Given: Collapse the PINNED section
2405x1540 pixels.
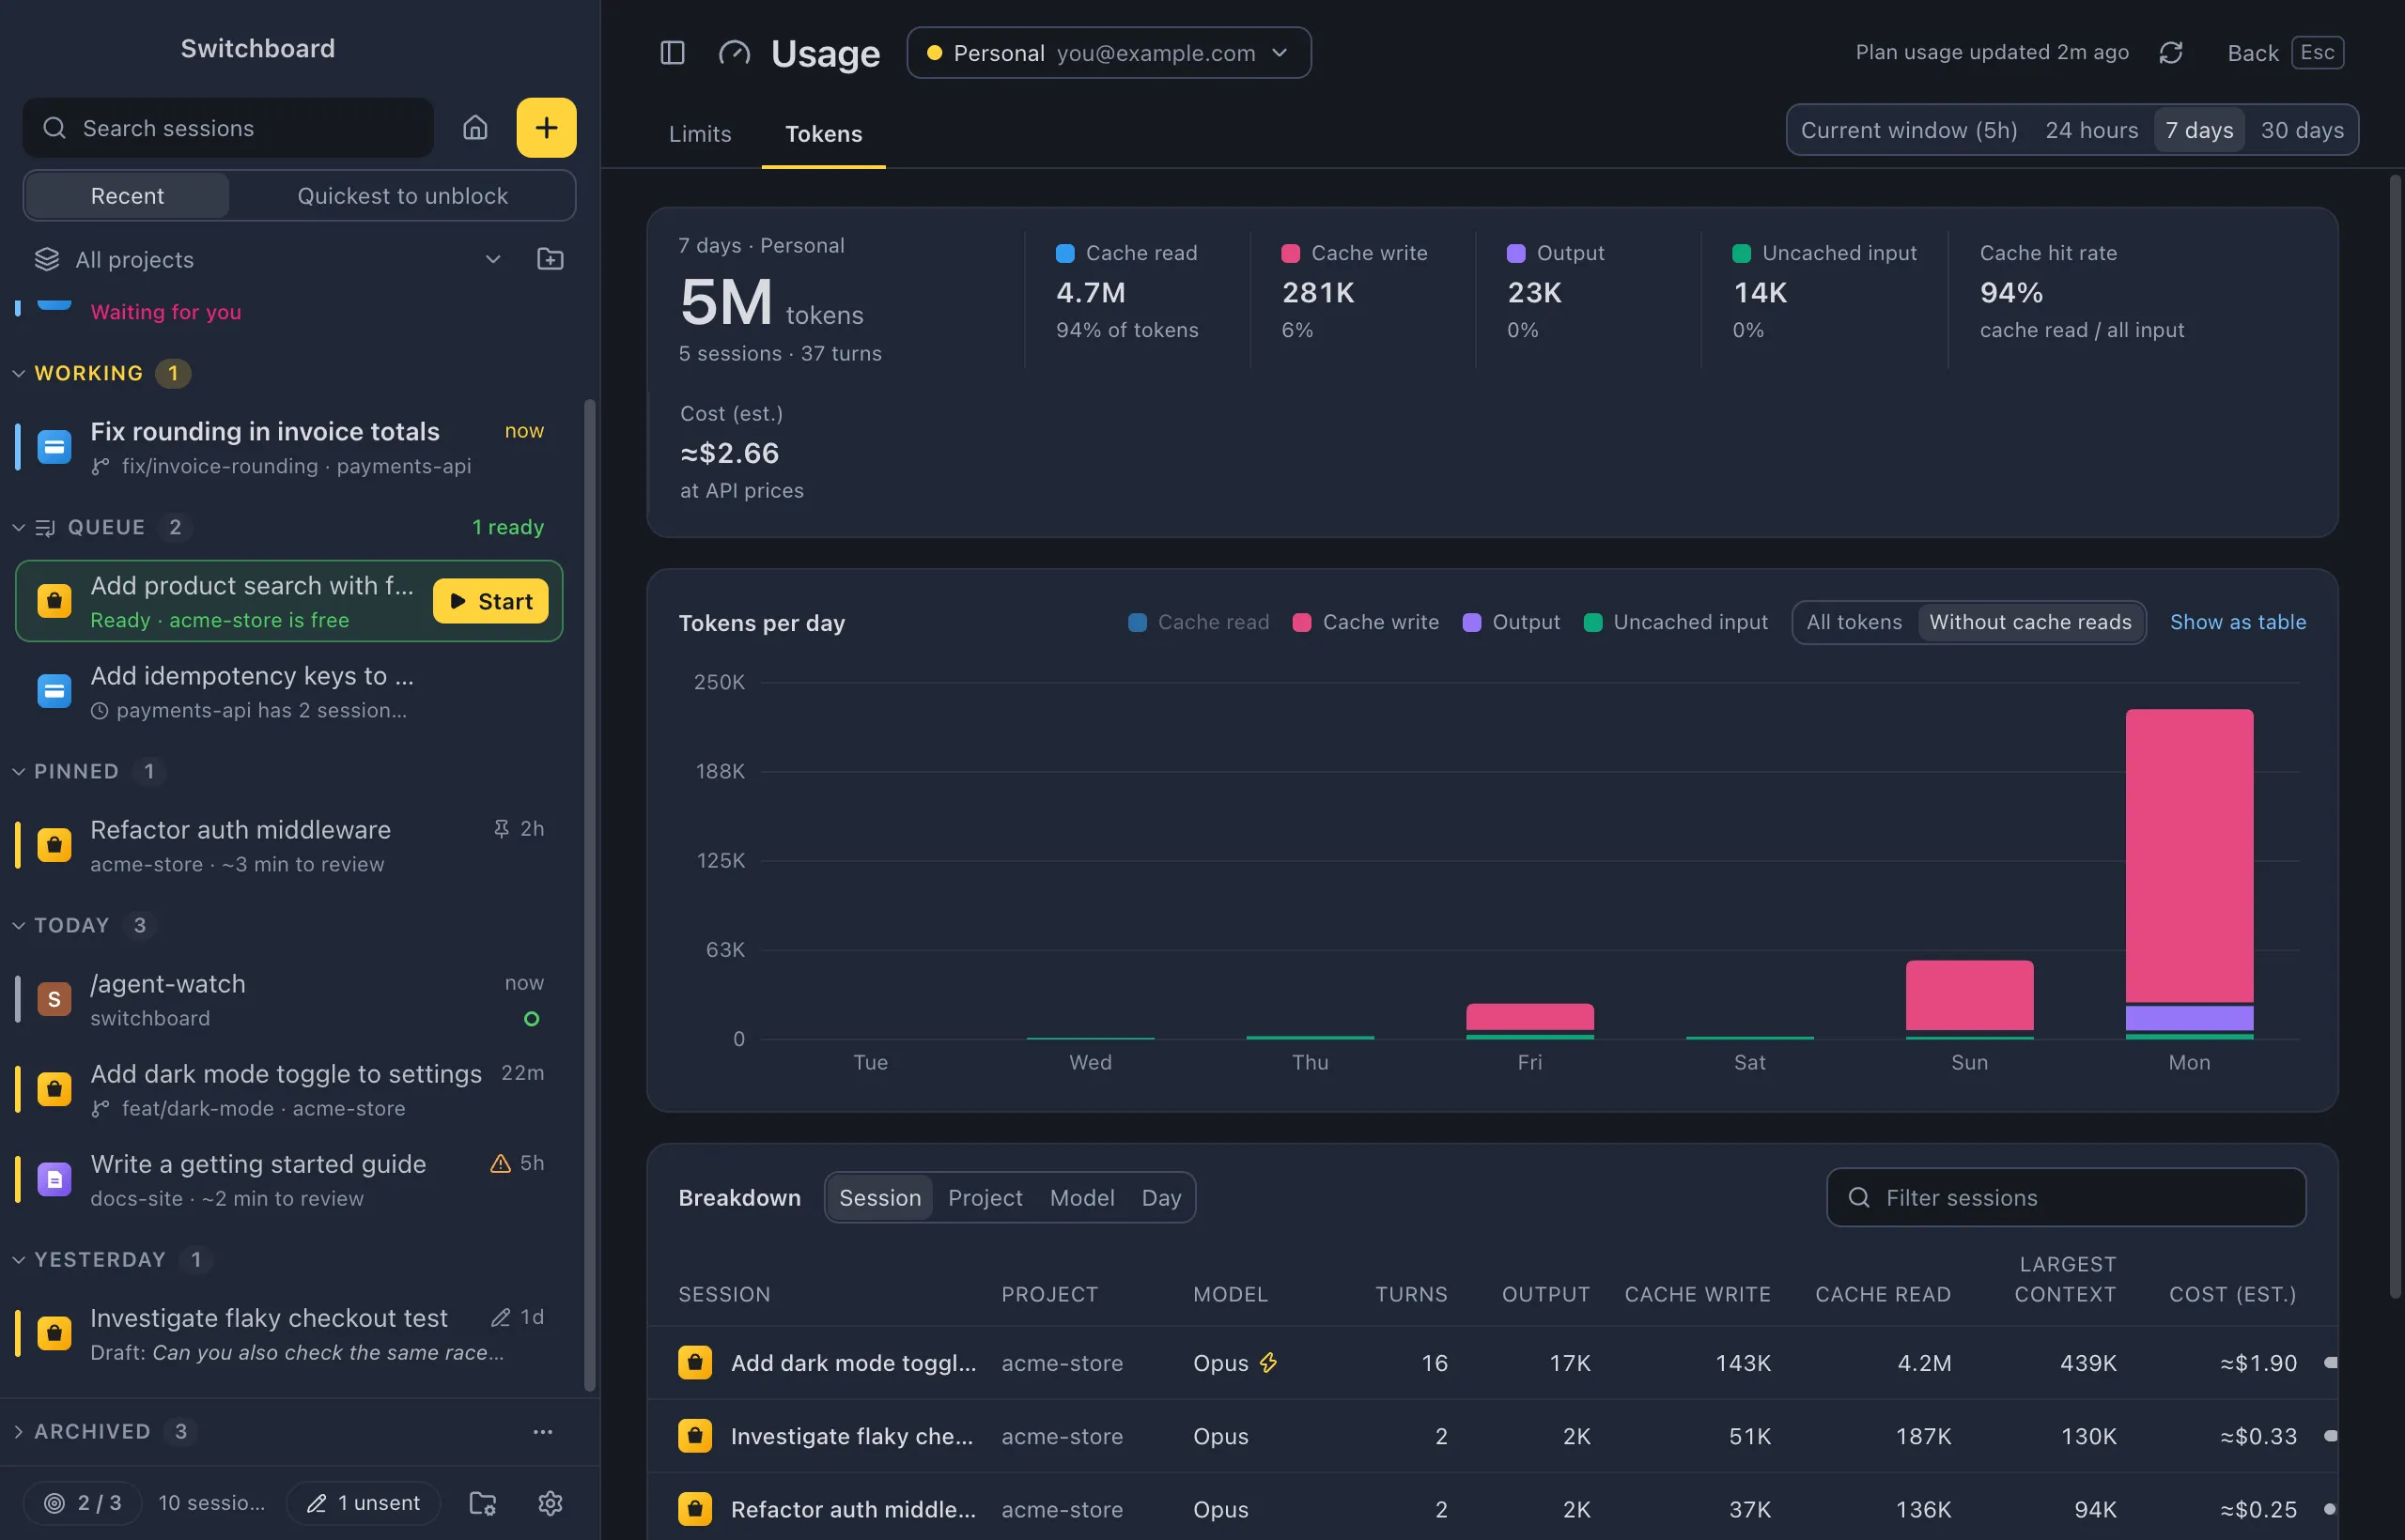Looking at the screenshot, I should click(19, 771).
